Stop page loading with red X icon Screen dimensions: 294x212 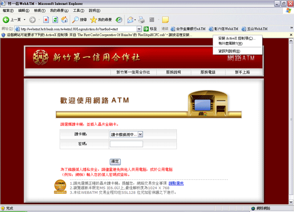click(x=46, y=20)
